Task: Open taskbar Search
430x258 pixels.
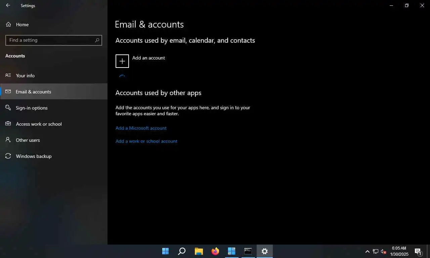Action: click(182, 251)
